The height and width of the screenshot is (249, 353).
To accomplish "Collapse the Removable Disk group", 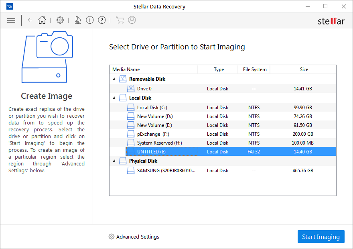I will click(x=114, y=79).
